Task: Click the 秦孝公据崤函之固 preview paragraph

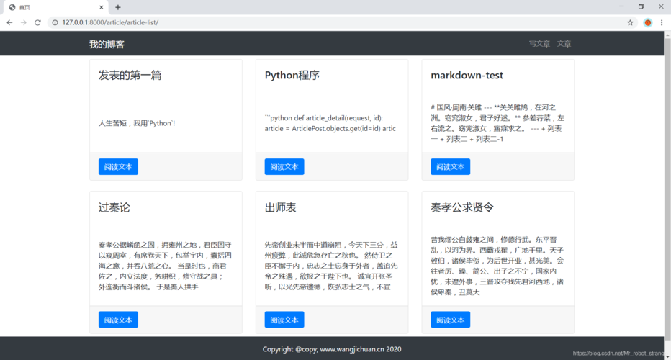Action: (x=165, y=266)
